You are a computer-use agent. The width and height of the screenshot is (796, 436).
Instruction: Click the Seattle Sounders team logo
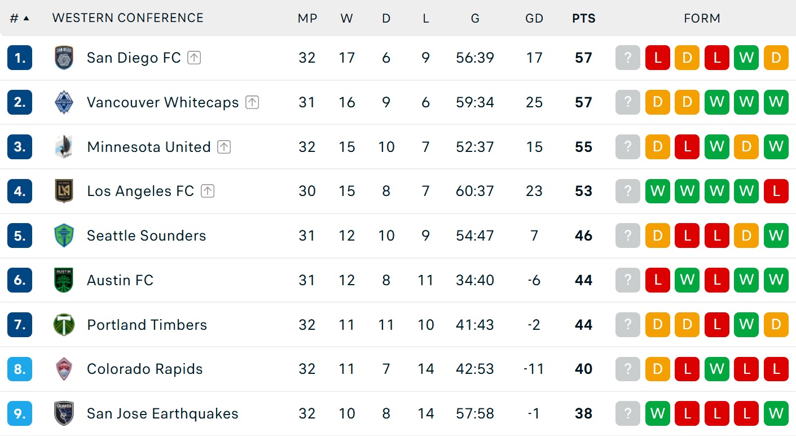pyautogui.click(x=64, y=236)
